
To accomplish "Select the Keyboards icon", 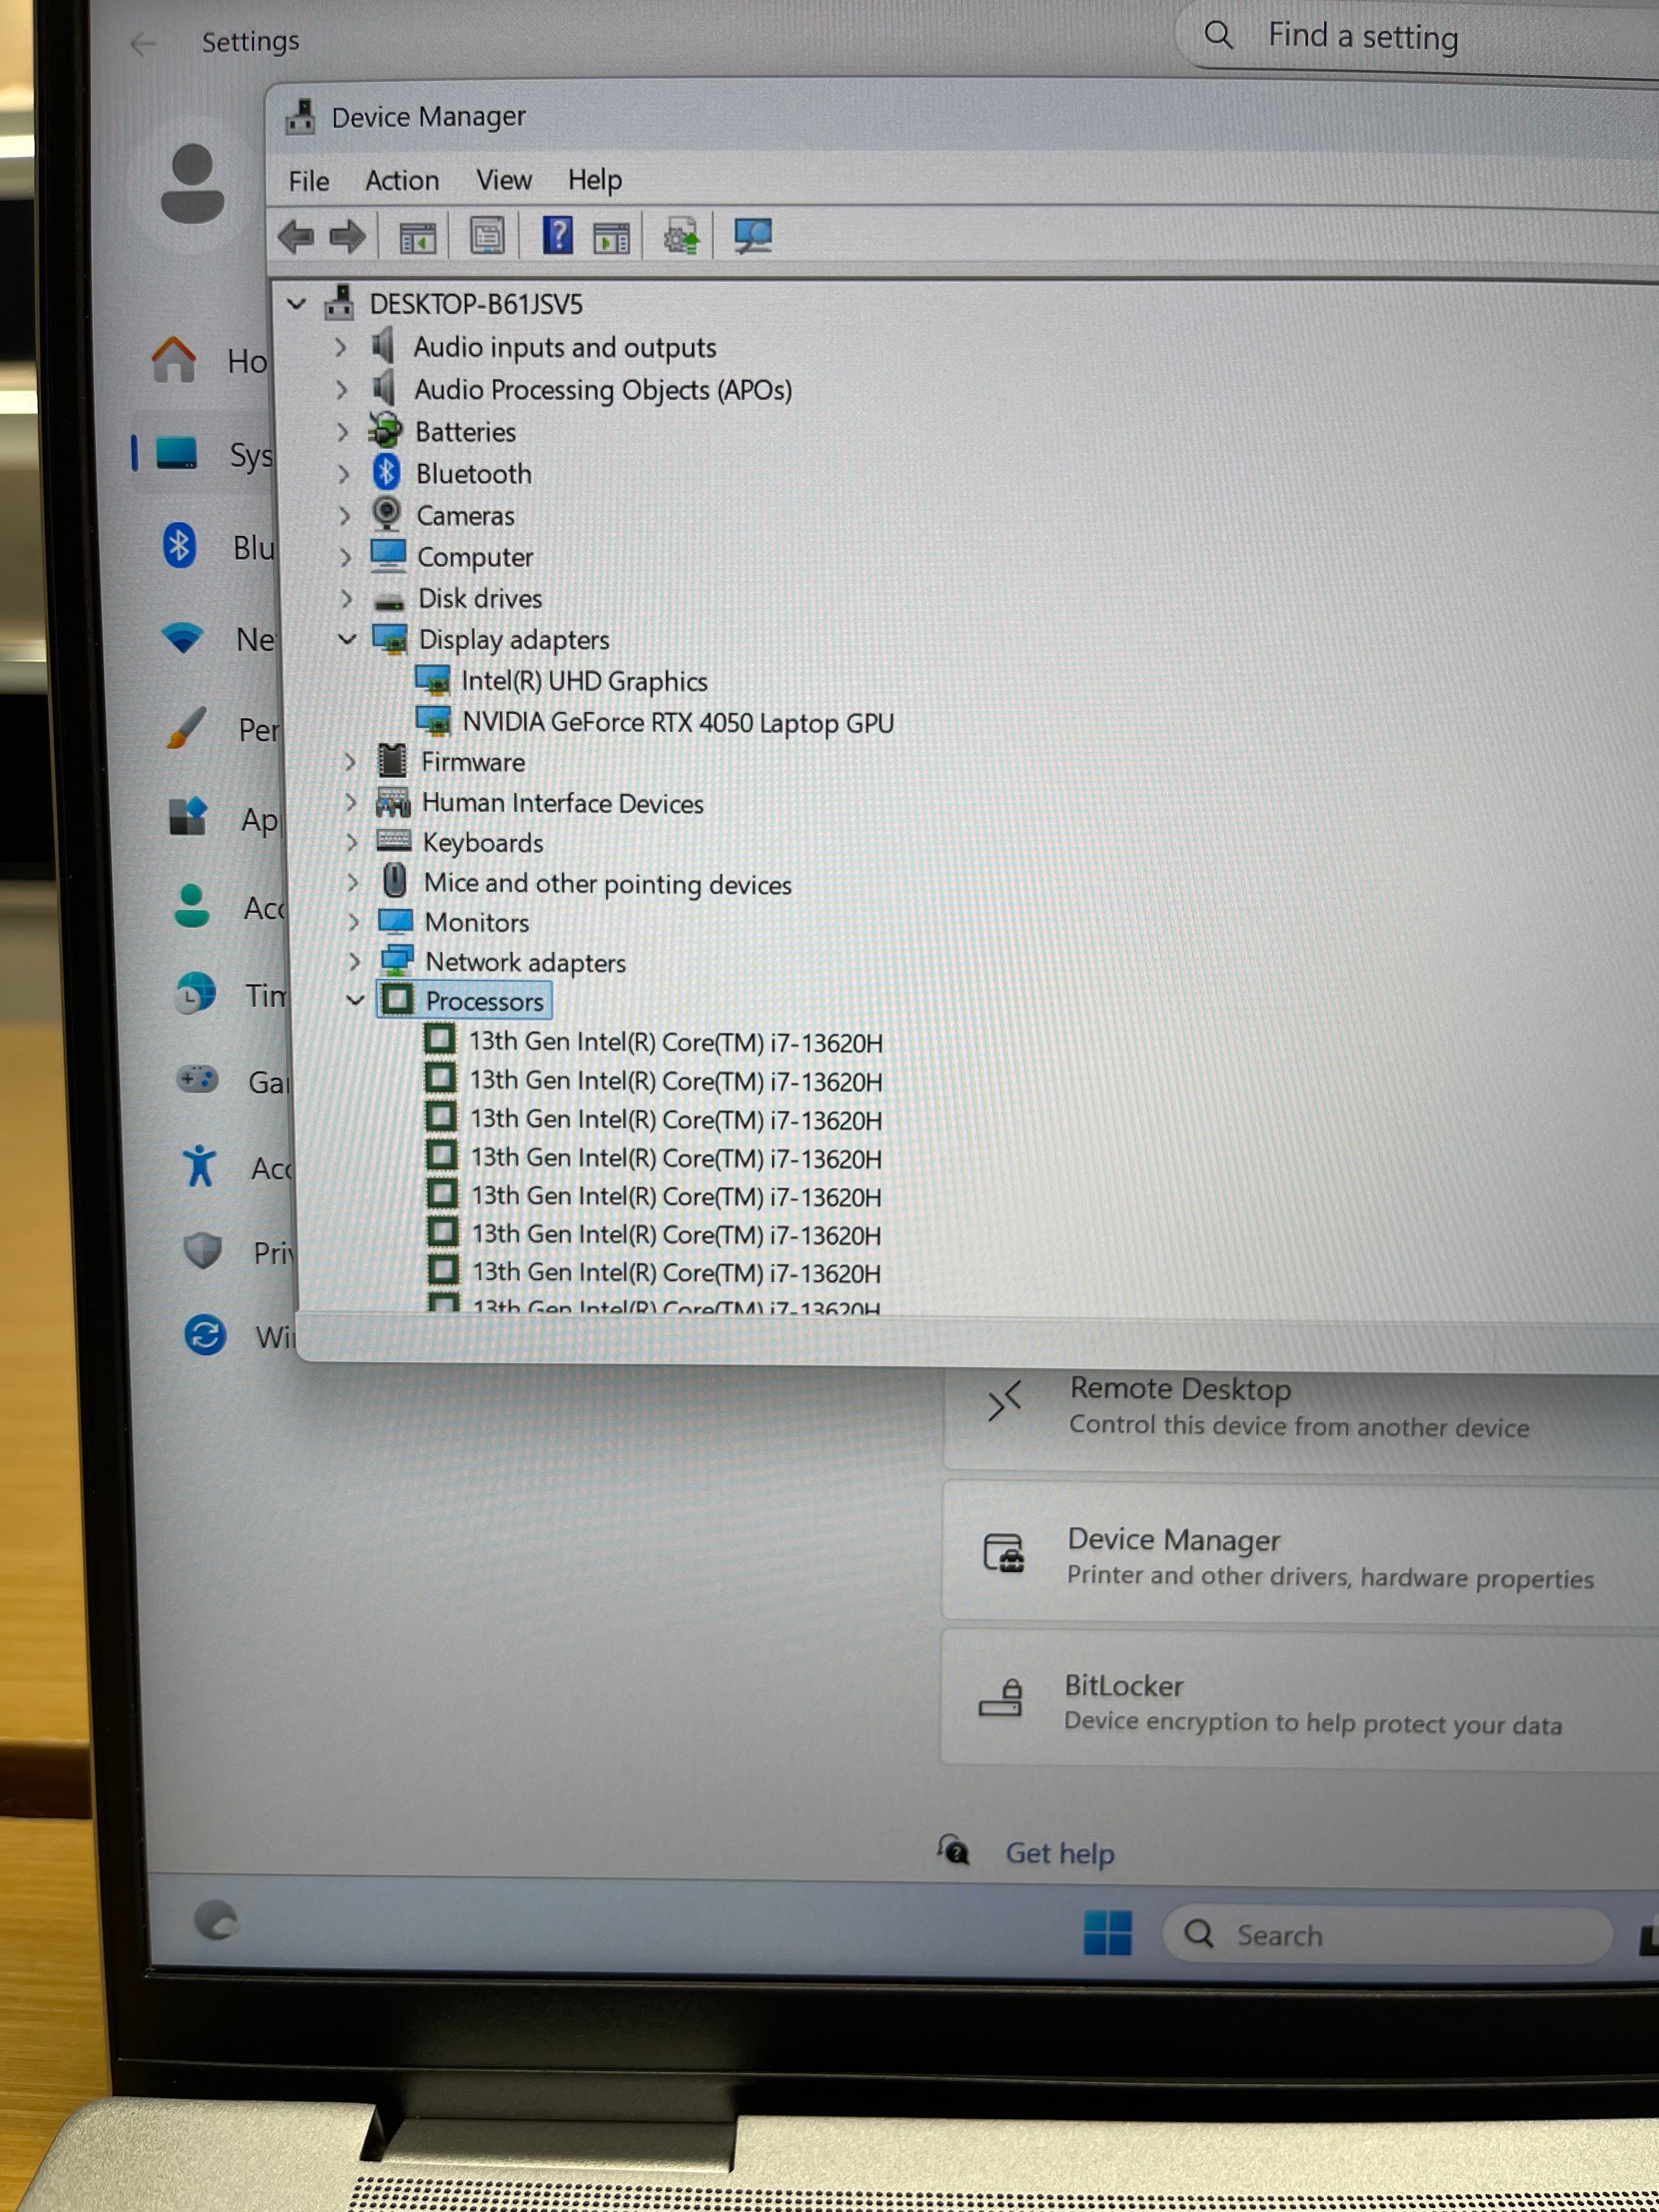I will (394, 841).
